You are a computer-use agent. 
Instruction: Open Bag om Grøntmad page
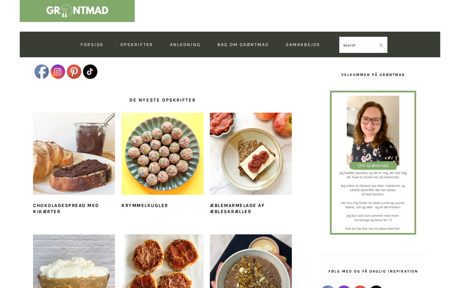tap(243, 45)
